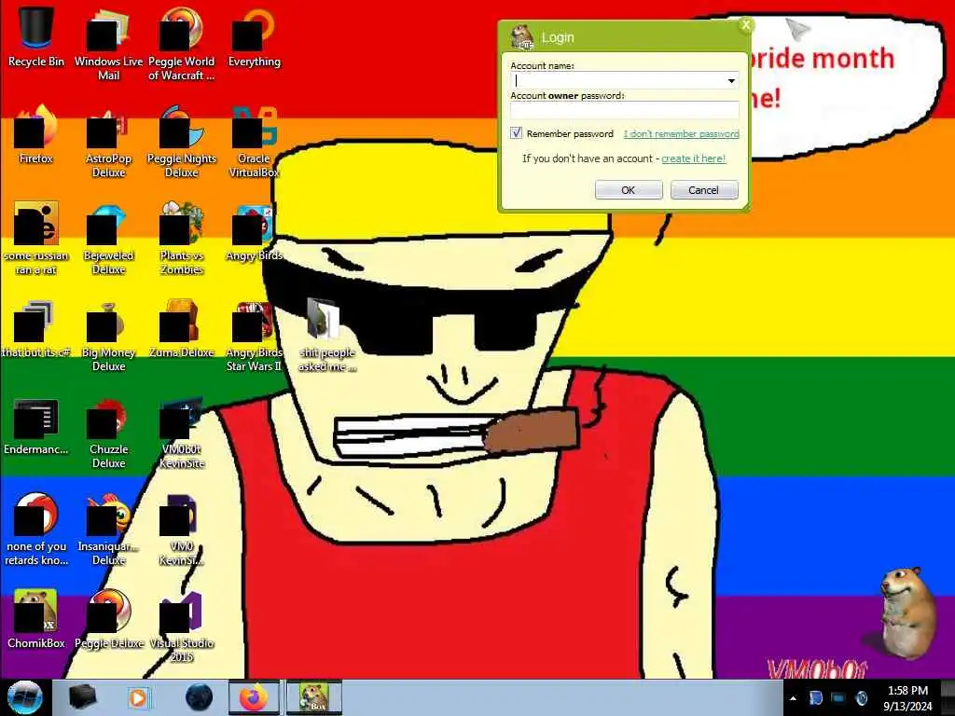Open the dark globe taskbar icon

tap(199, 697)
